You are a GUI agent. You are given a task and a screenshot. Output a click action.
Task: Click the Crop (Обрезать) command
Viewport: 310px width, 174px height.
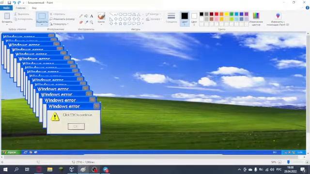click(x=57, y=14)
